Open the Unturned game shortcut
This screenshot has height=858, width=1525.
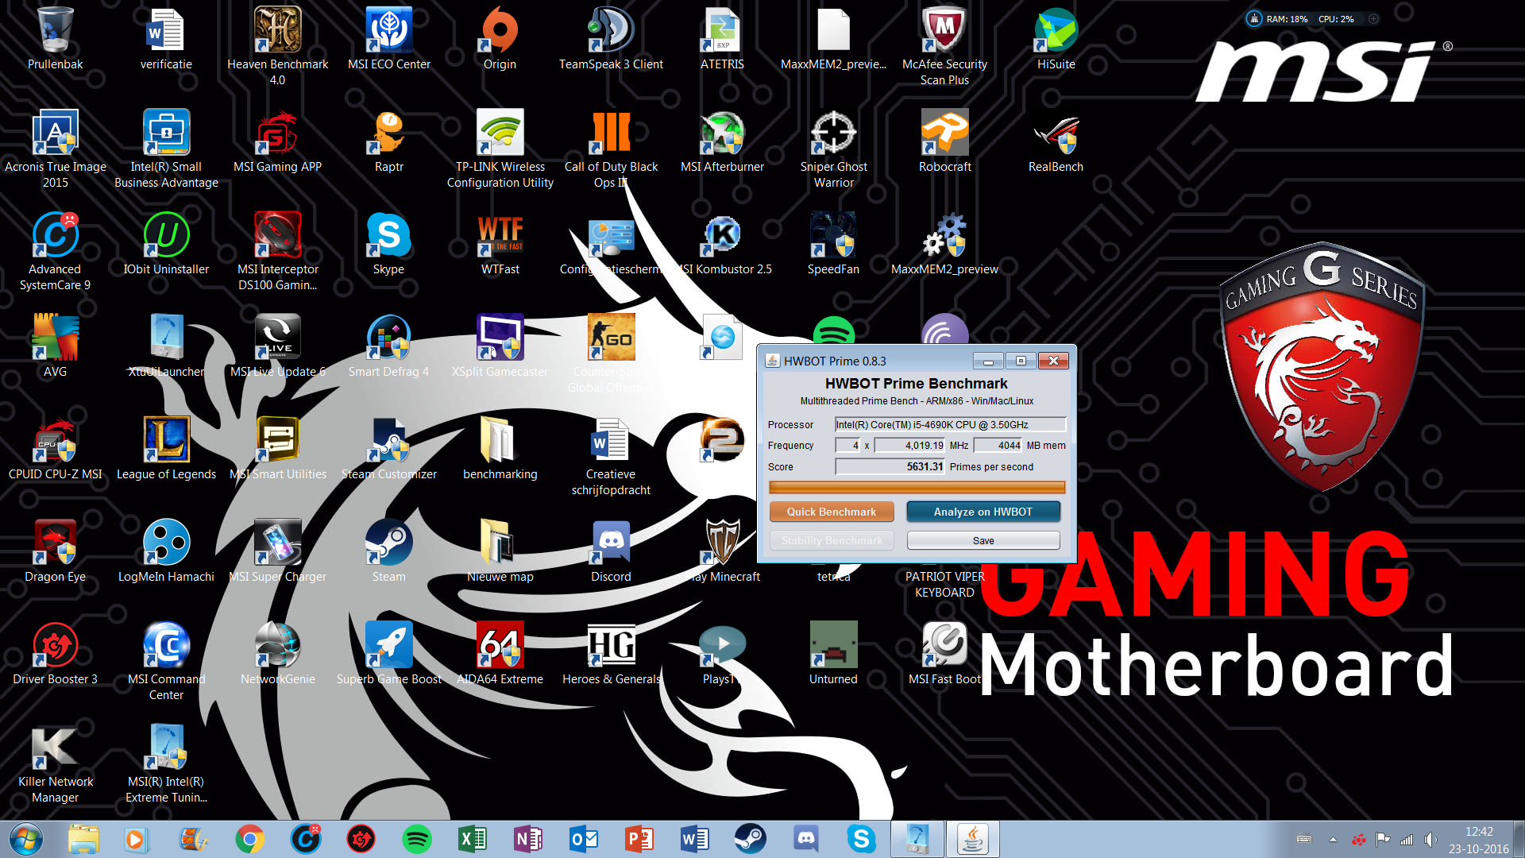click(833, 653)
